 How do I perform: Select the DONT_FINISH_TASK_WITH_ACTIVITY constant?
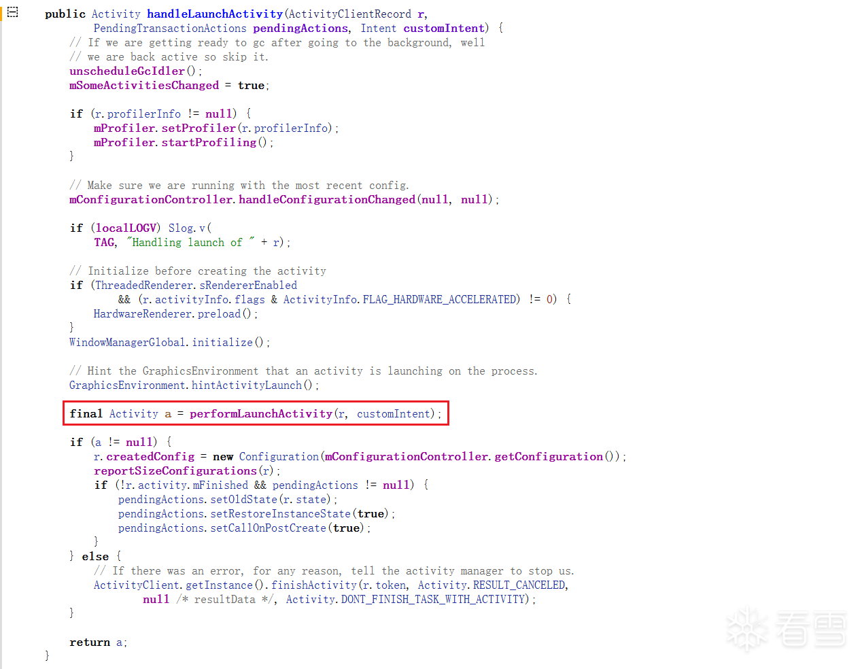(x=434, y=599)
